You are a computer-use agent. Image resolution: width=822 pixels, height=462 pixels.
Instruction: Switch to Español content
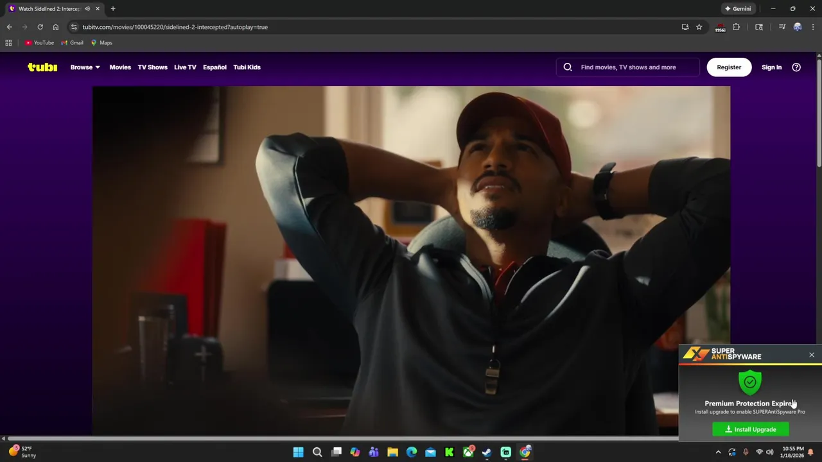click(214, 67)
